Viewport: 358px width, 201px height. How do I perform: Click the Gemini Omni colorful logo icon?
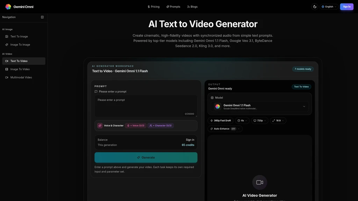8,7
